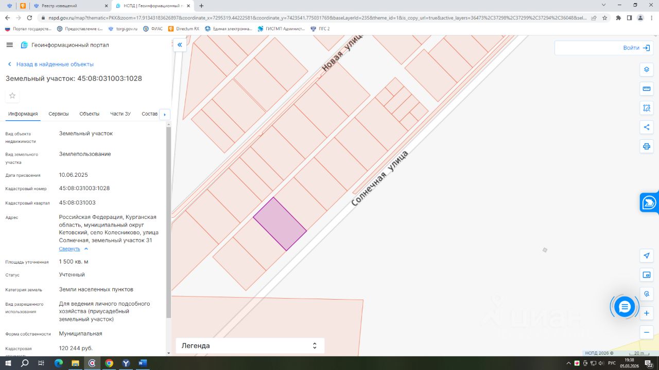Click the share map icon
The height and width of the screenshot is (370, 659).
pos(647,127)
